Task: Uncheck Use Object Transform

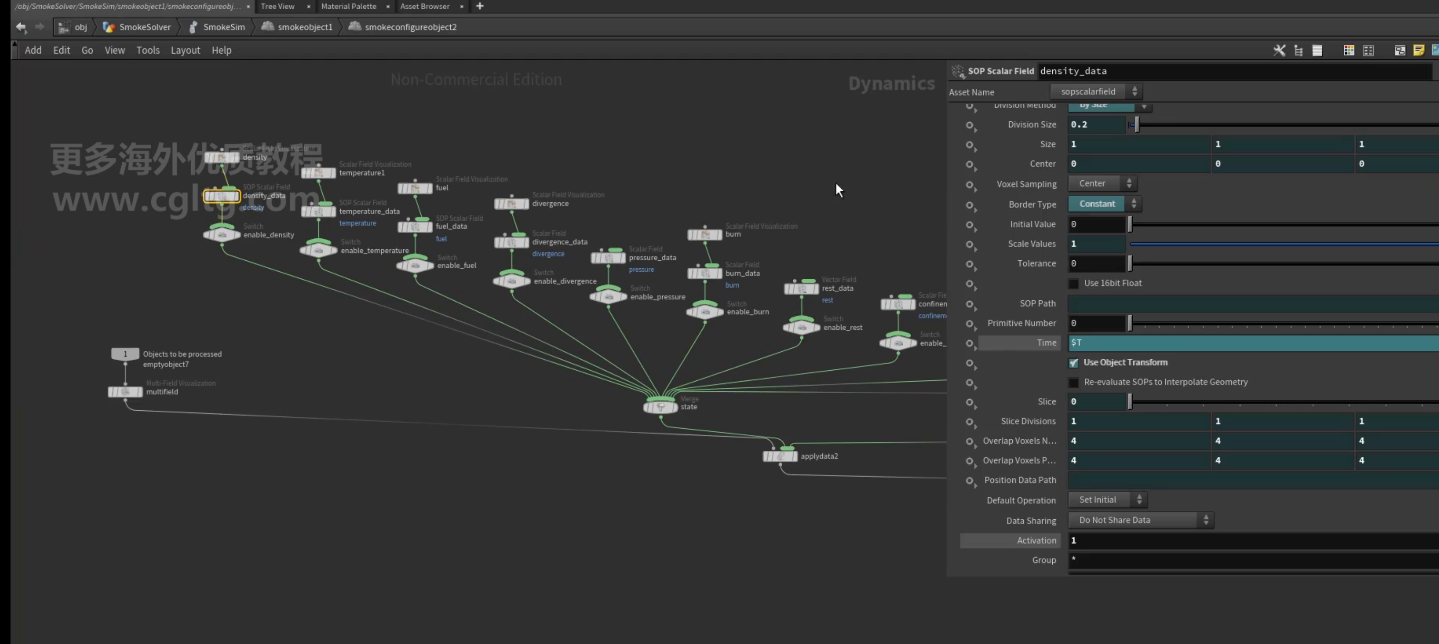Action: 1073,363
